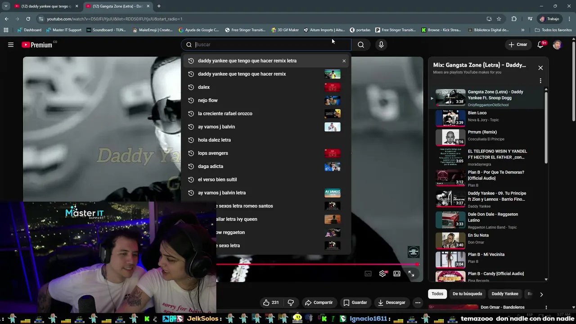Select the 'nejo flow' search suggestion
576x324 pixels.
[x=266, y=100]
